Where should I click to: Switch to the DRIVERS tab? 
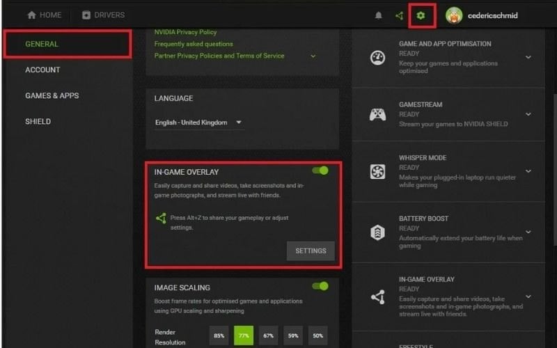103,15
